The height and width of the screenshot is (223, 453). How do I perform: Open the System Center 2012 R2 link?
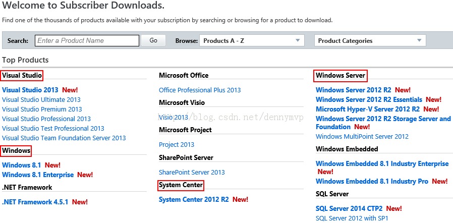tap(194, 200)
